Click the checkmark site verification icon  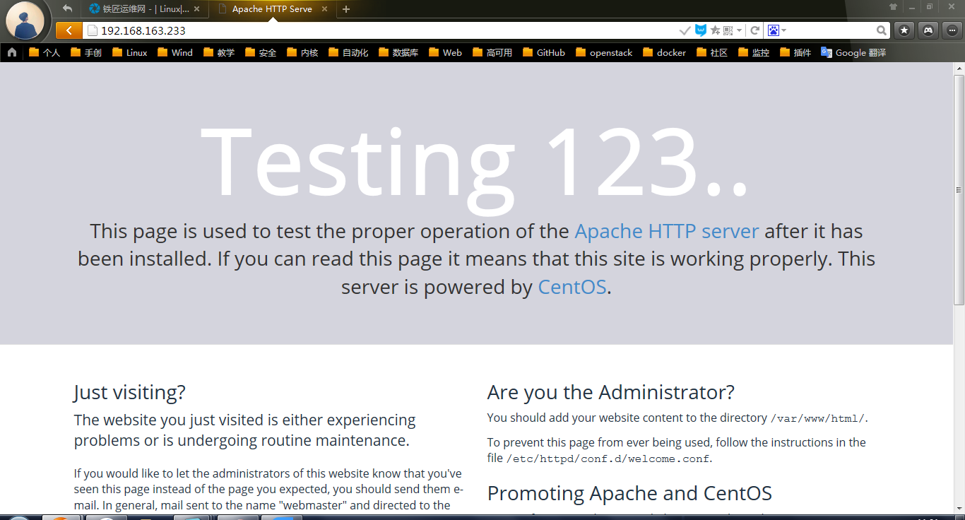(685, 30)
